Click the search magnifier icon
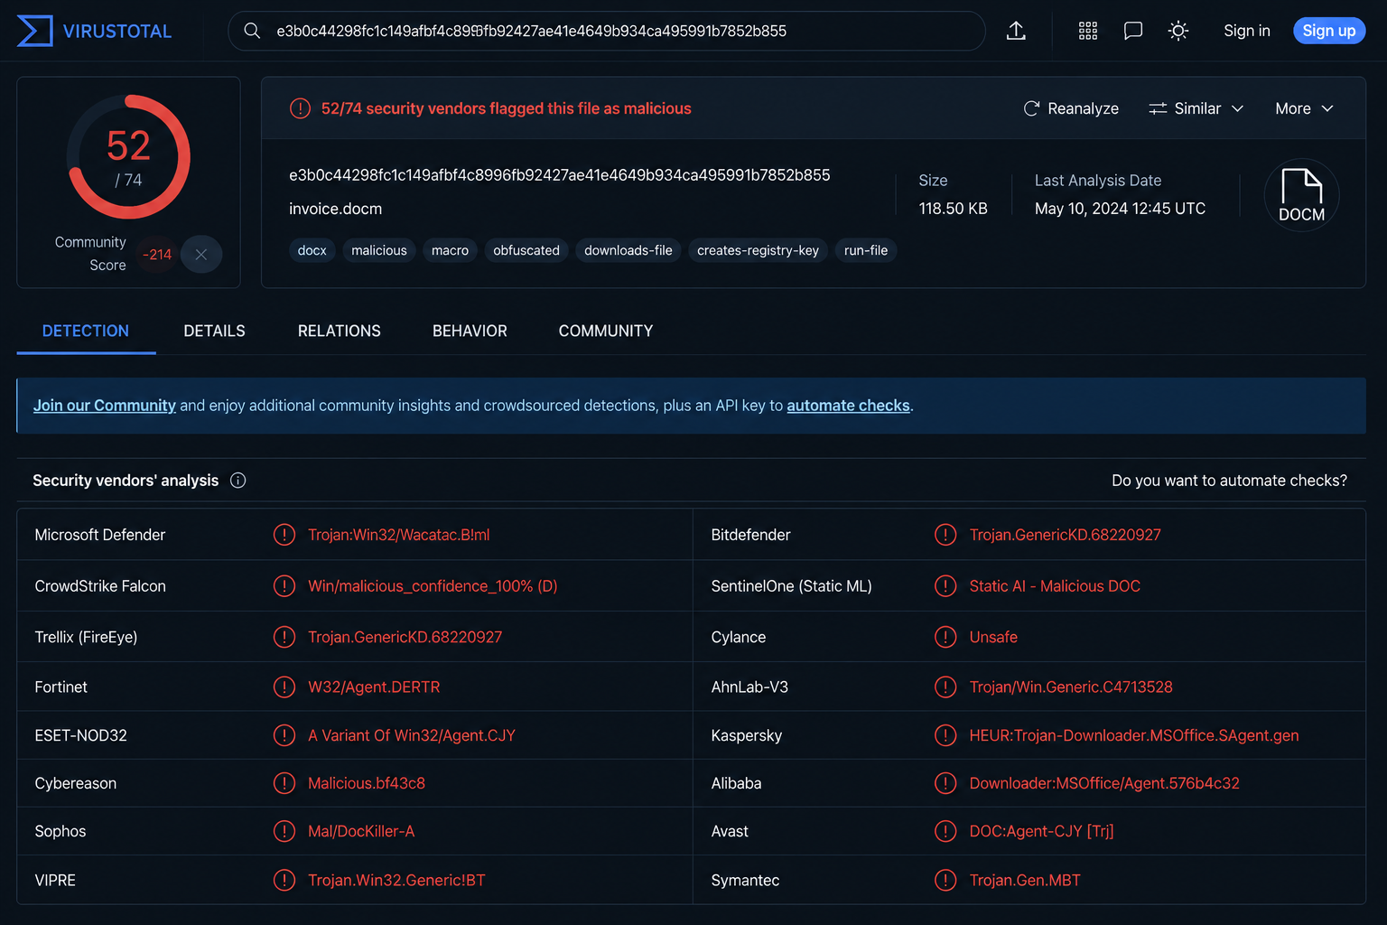Screen dimensions: 1387x925 click(253, 31)
